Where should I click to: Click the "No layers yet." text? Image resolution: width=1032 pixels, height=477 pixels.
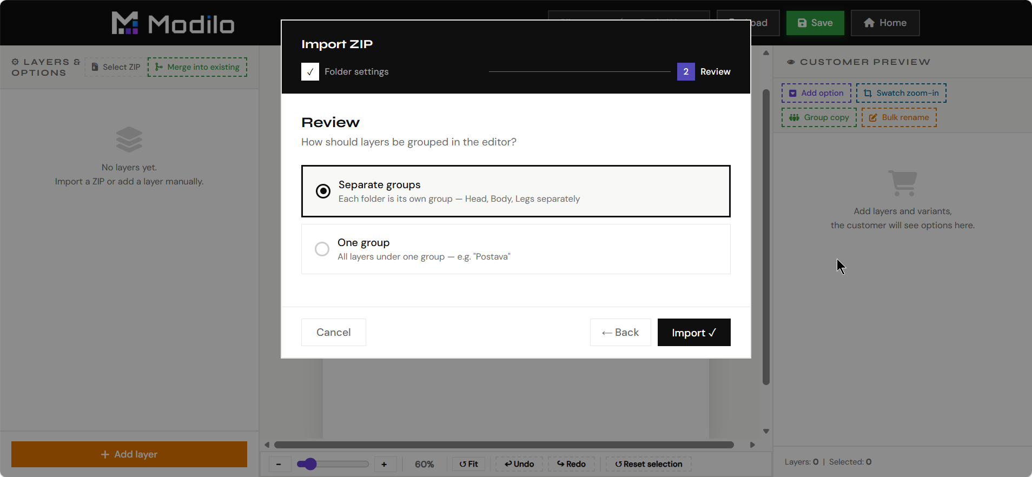pyautogui.click(x=129, y=168)
